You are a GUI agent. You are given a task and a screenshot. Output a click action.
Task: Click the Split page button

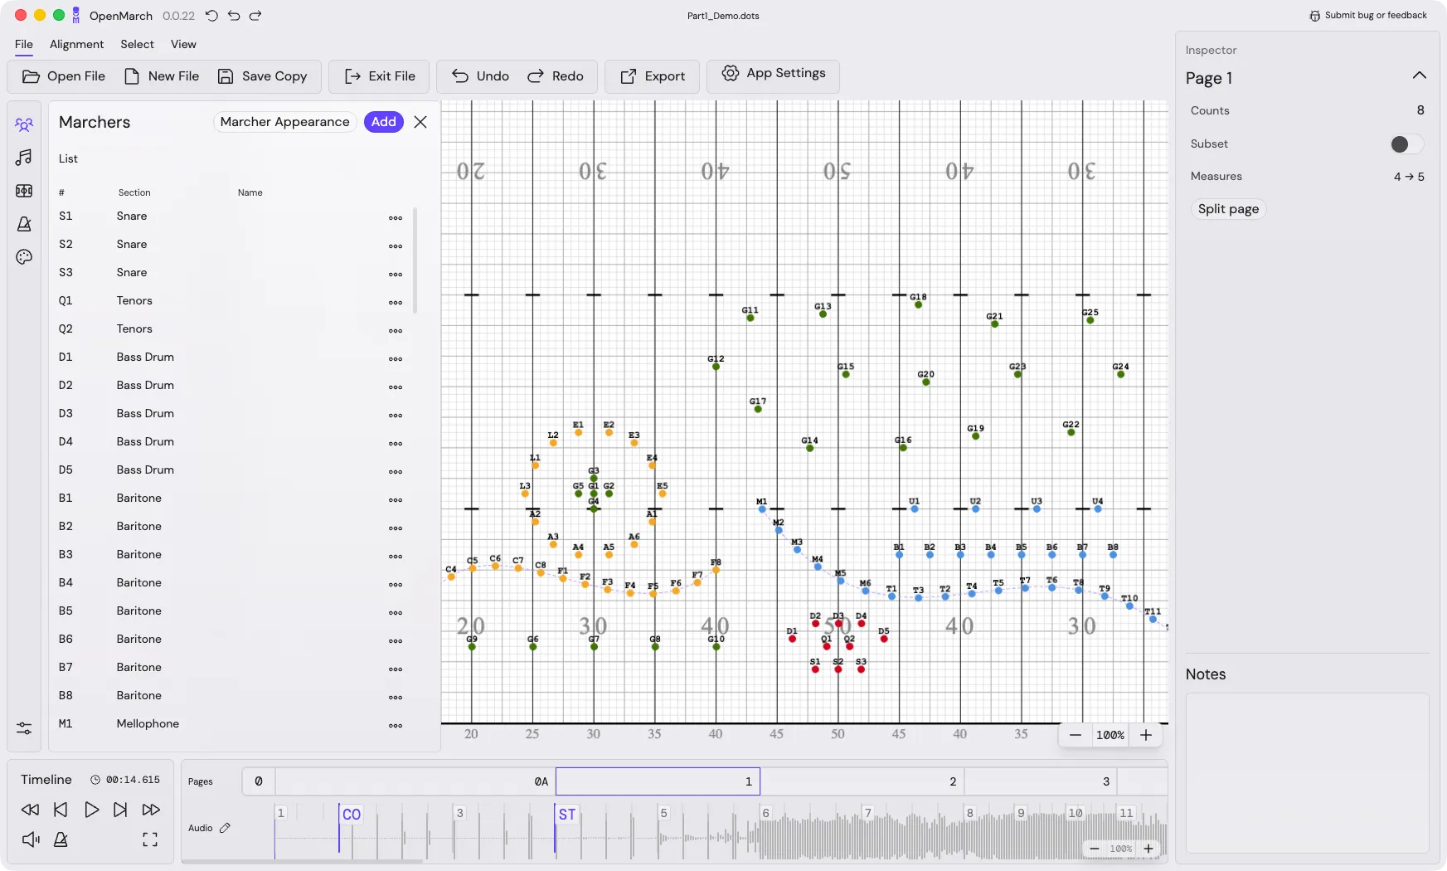(1228, 209)
